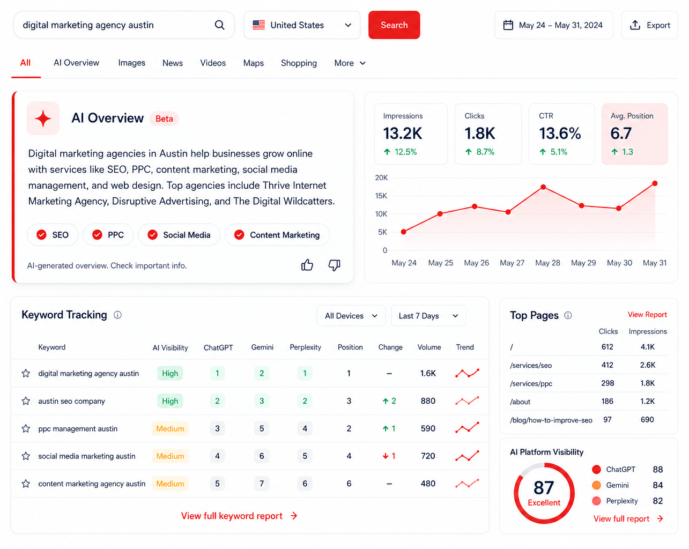Toggle the Content Marketing checked chip
The image size is (689, 549).
(277, 235)
